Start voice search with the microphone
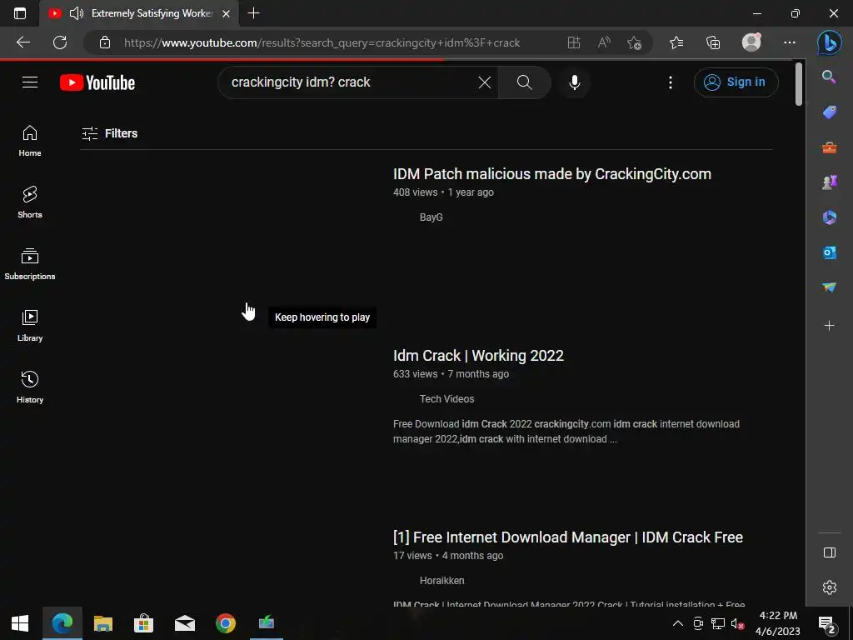This screenshot has height=640, width=853. click(575, 82)
